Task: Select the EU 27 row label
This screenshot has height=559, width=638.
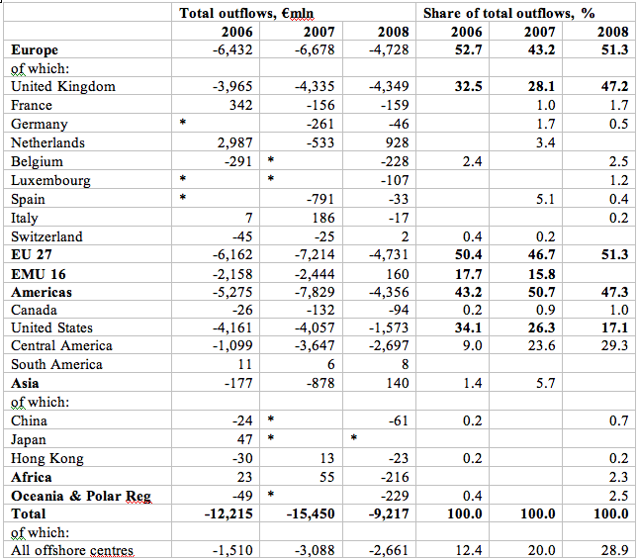Action: point(32,254)
